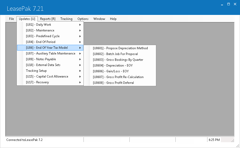Screen dimensions: 240x148
Task: Close the Updates [U] menu
Action: point(27,19)
